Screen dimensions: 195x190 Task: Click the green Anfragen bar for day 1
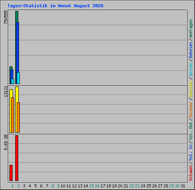coord(11,68)
